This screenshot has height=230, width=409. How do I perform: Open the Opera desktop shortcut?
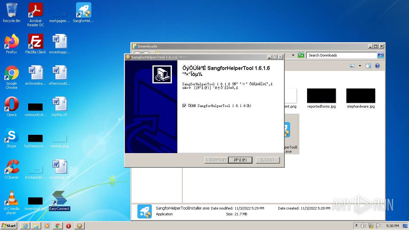(12, 107)
